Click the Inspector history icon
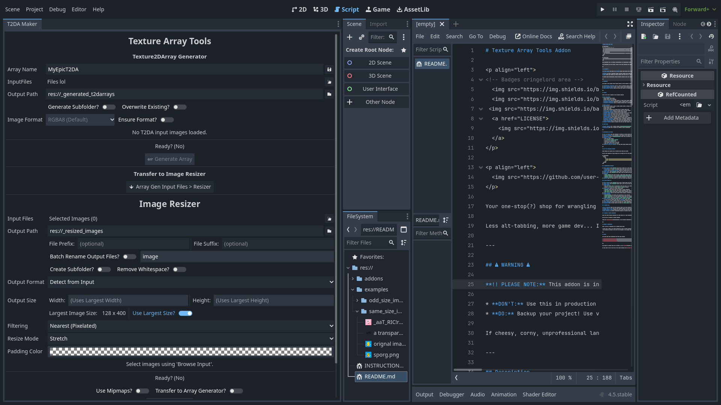This screenshot has width=721, height=405. tap(711, 36)
